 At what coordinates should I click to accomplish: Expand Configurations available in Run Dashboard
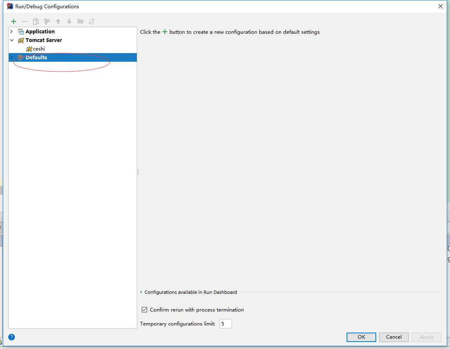pos(141,292)
